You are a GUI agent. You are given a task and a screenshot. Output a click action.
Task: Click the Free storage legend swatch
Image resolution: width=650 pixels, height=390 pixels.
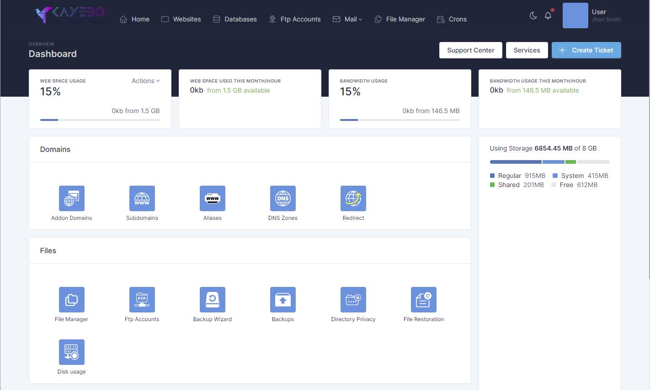(554, 185)
